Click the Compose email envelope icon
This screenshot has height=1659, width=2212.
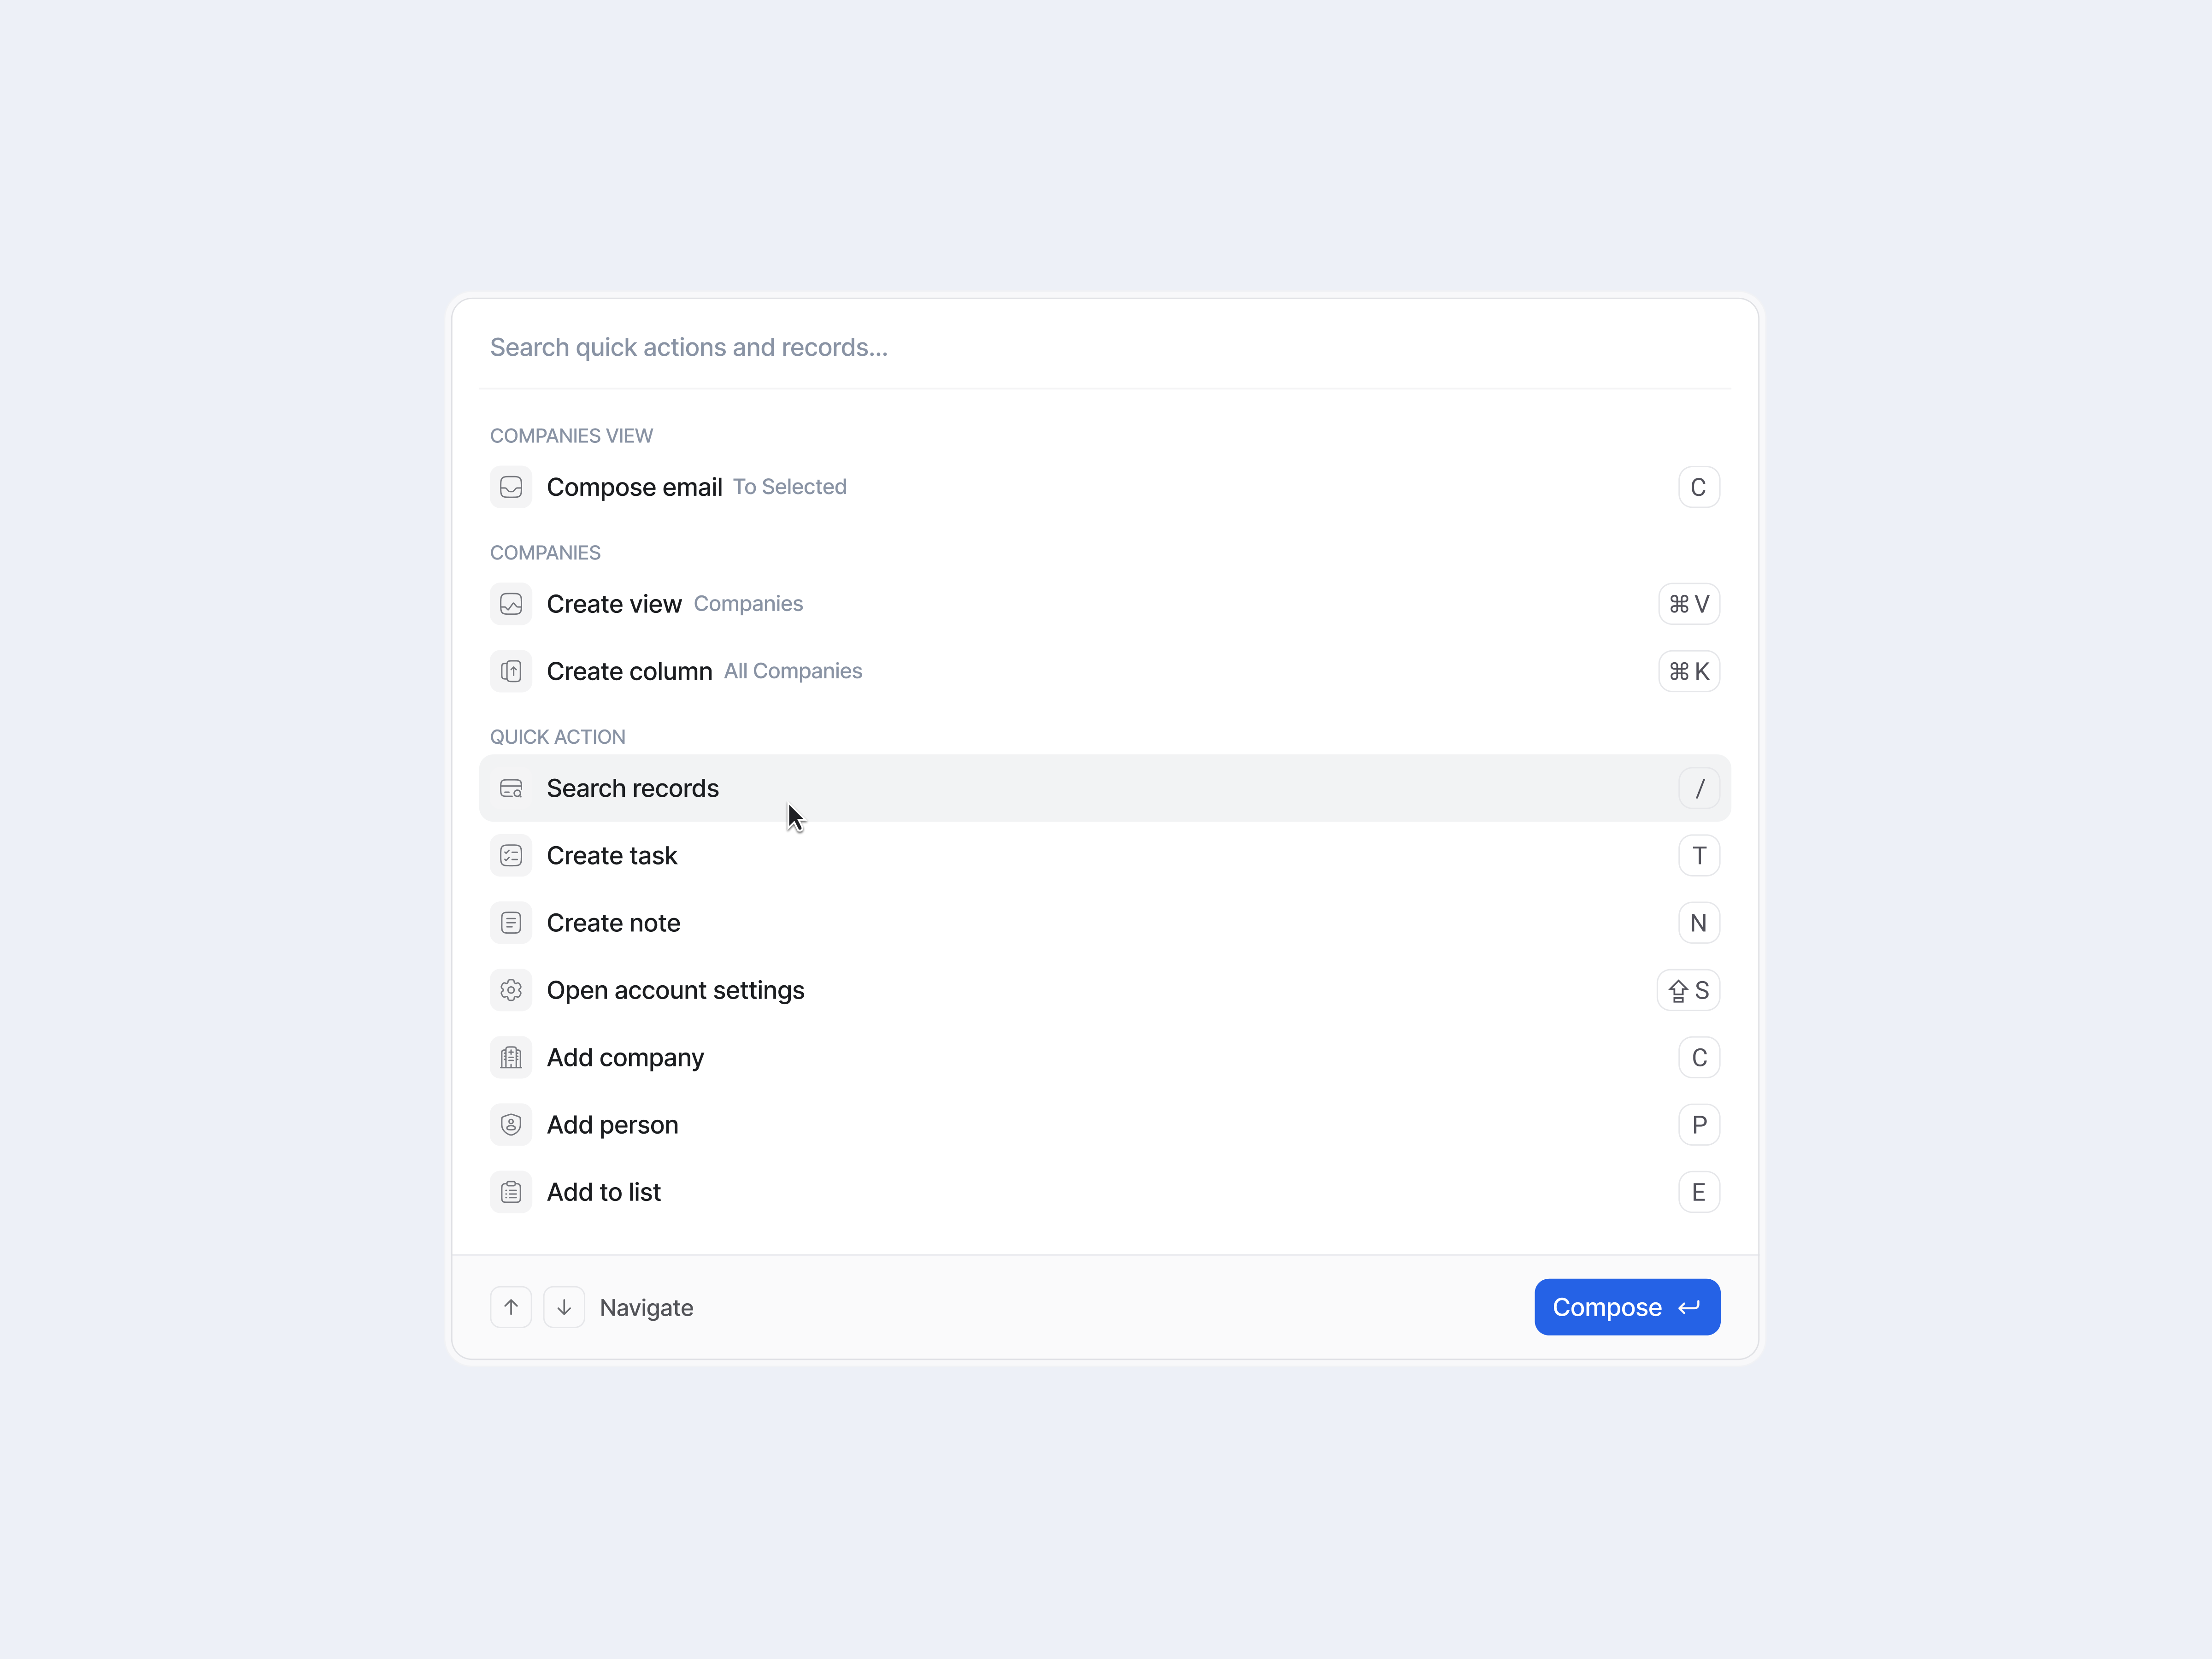coord(511,487)
